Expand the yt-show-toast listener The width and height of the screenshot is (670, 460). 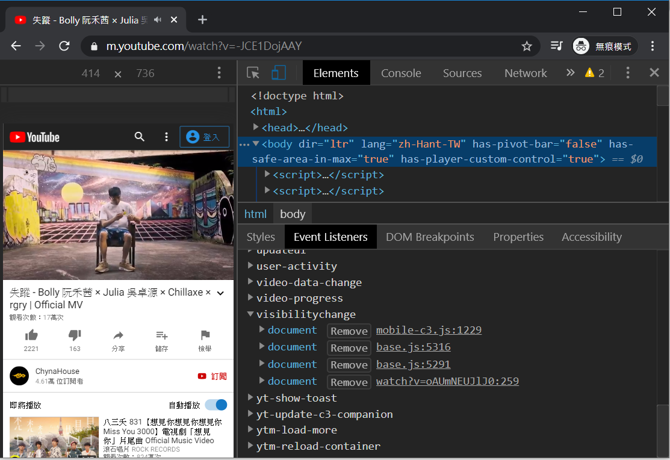tap(250, 397)
